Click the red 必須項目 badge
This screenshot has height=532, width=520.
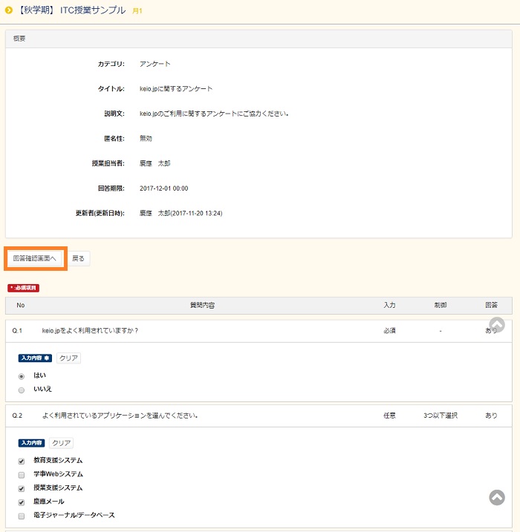23,287
